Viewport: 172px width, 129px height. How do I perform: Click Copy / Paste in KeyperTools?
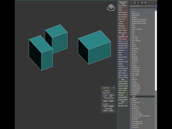click(123, 81)
